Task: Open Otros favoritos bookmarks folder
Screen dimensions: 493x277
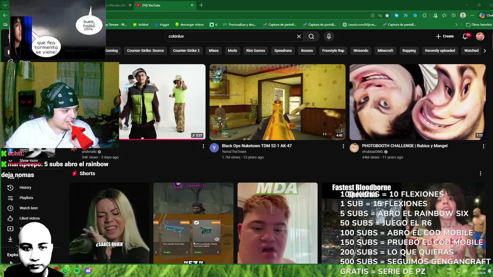Action: (x=479, y=25)
